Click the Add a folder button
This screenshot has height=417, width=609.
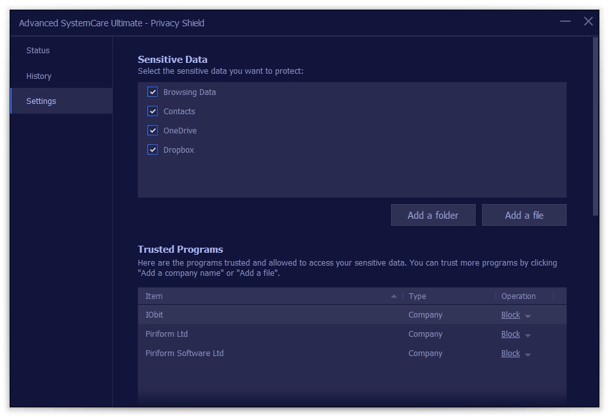point(433,215)
